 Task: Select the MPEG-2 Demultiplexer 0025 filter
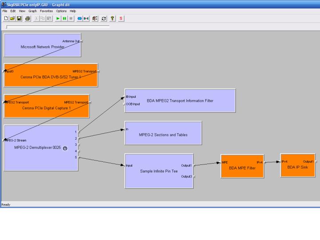(x=41, y=148)
